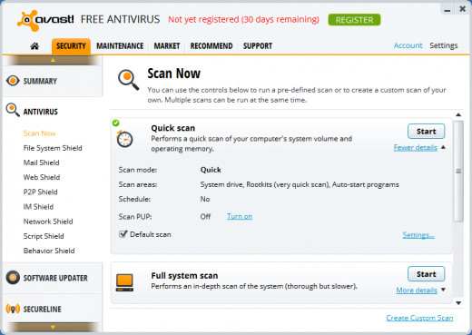The width and height of the screenshot is (472, 335).
Task: Collapse Quick scan with Fewer details arrow
Action: coord(443,147)
